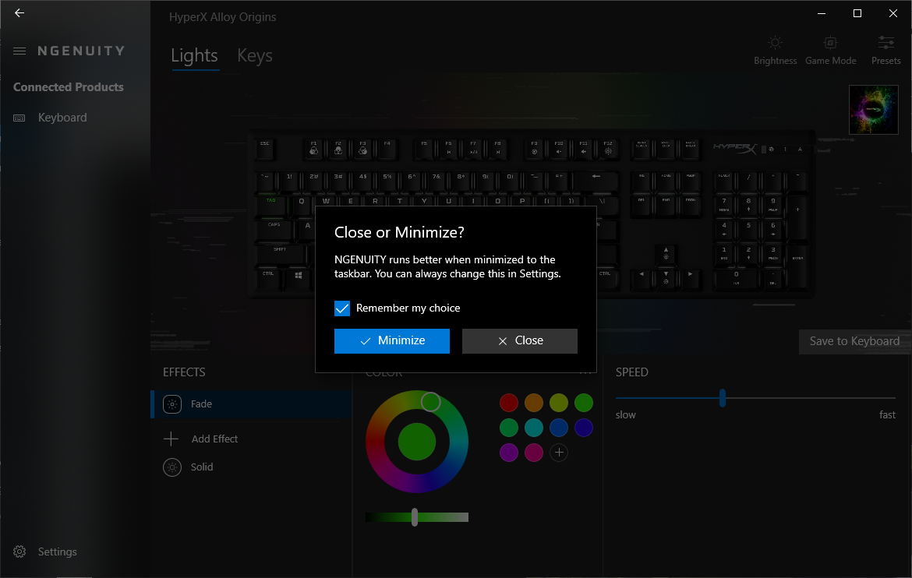Pick the purple color swatch
Screen dimensions: 912x578
click(x=509, y=453)
